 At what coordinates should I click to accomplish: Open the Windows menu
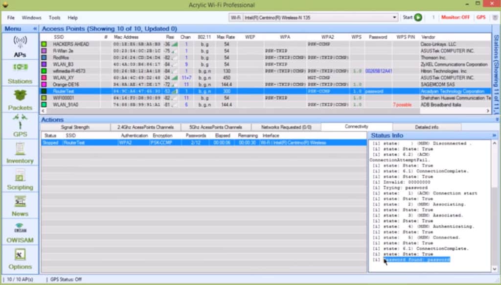click(x=31, y=18)
